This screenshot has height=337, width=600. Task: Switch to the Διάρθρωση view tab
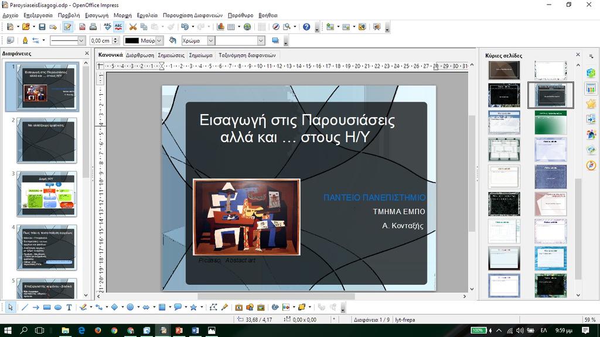pyautogui.click(x=140, y=55)
